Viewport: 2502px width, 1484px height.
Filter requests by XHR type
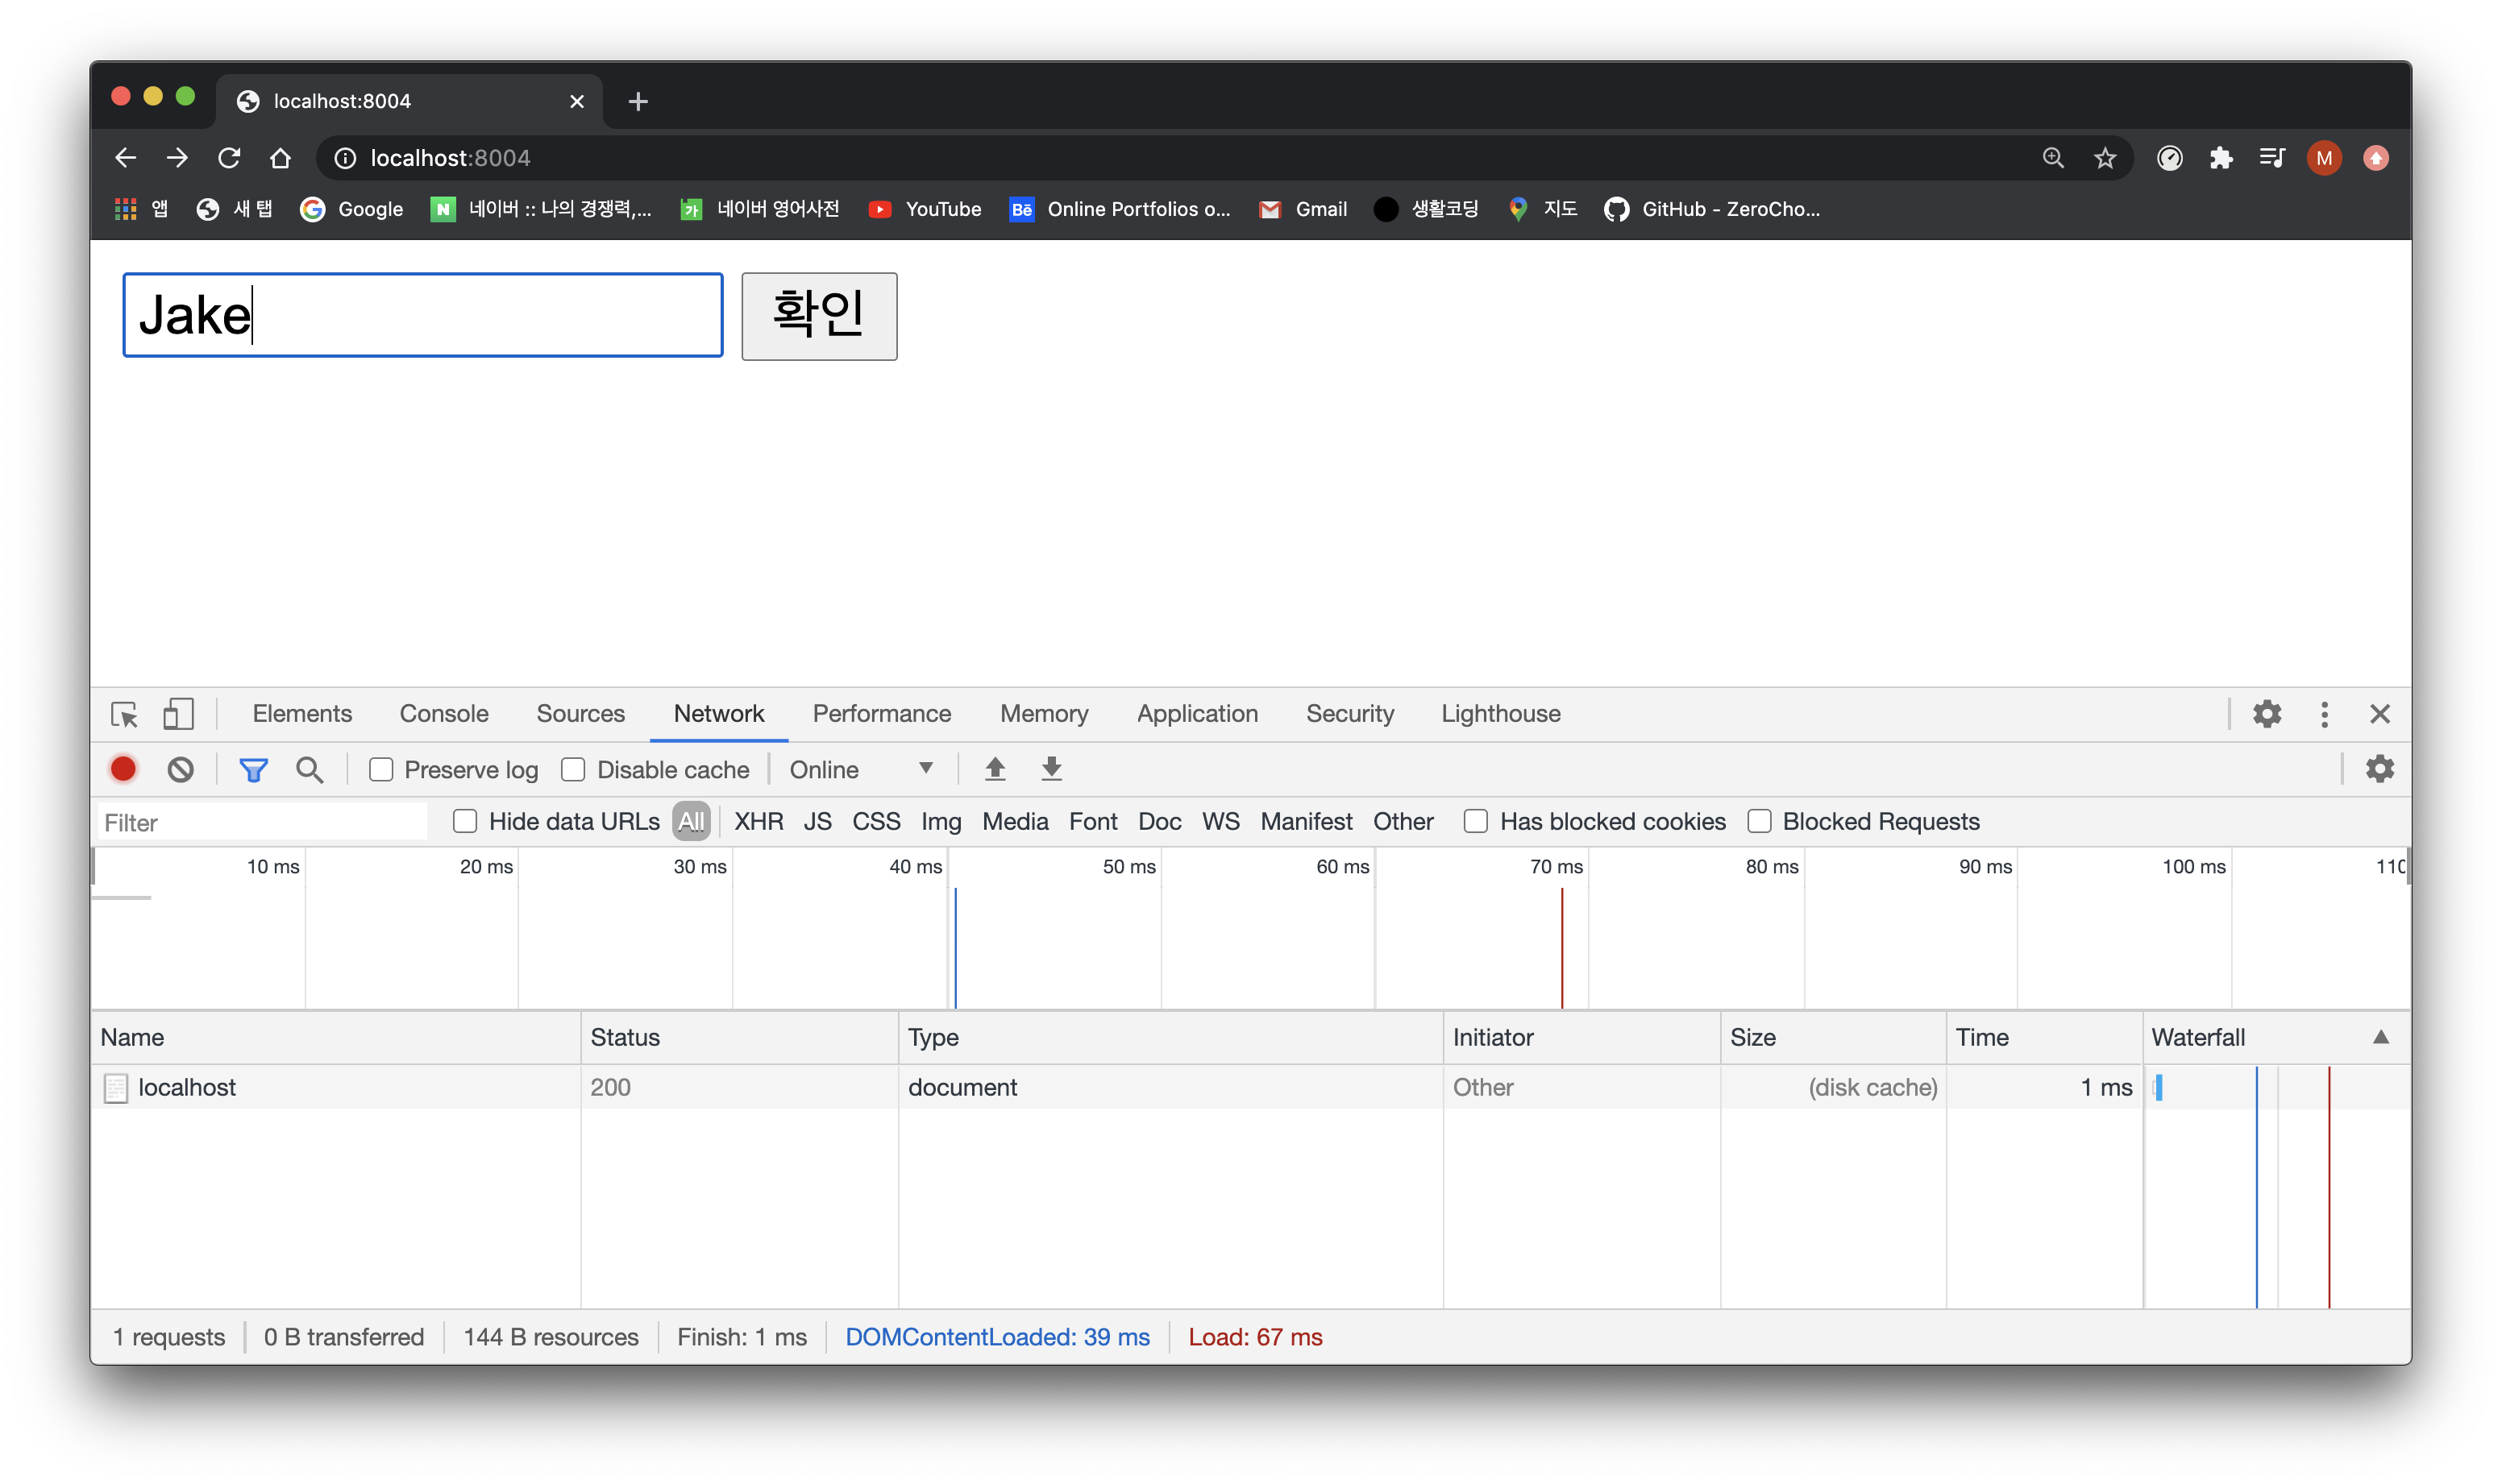click(x=758, y=821)
